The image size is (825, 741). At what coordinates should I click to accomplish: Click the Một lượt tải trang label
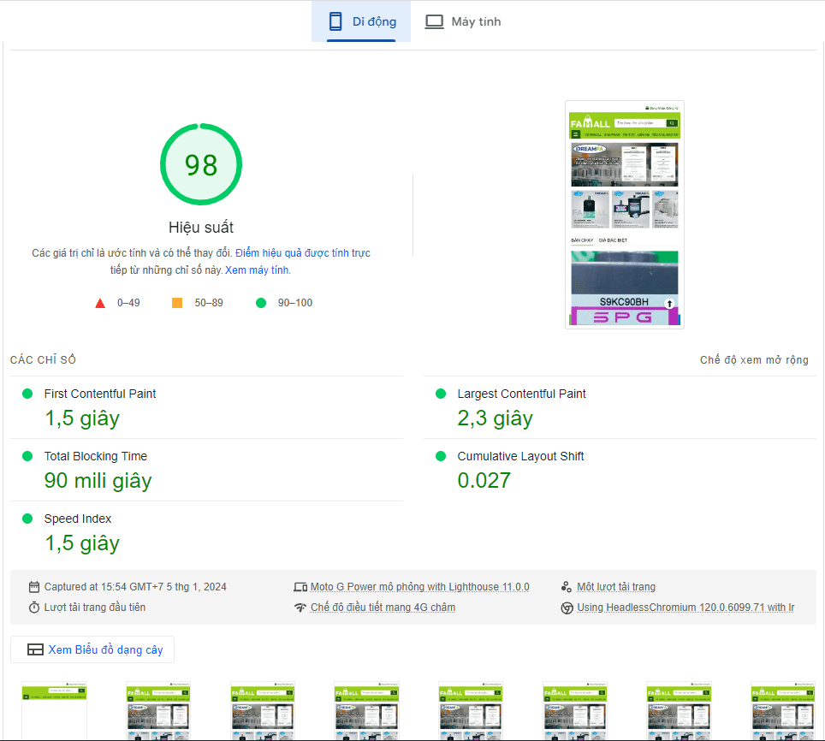616,587
